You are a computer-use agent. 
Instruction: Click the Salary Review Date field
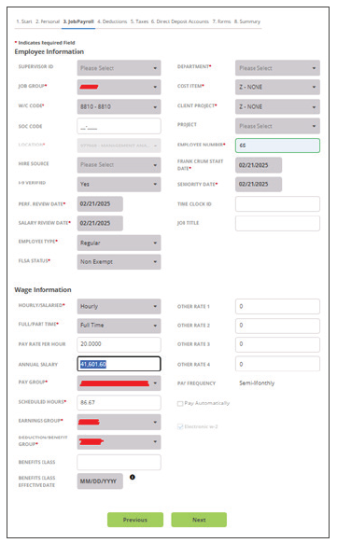click(x=100, y=223)
